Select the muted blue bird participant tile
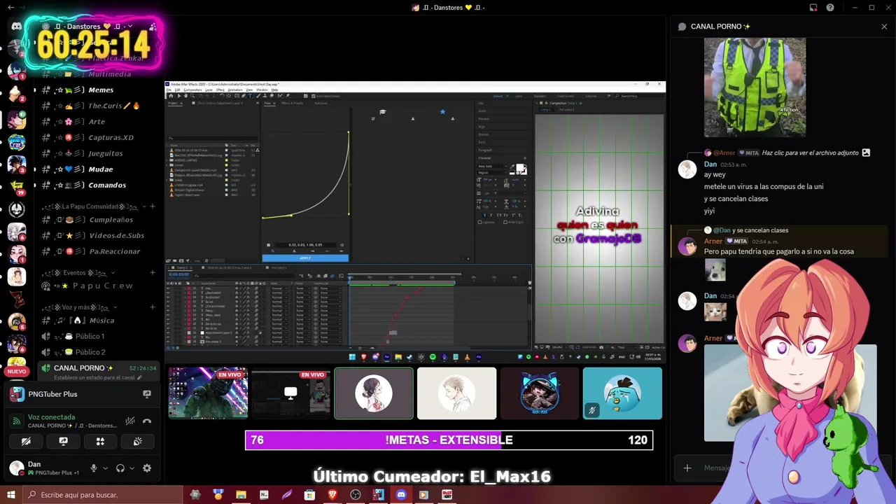 click(x=622, y=393)
